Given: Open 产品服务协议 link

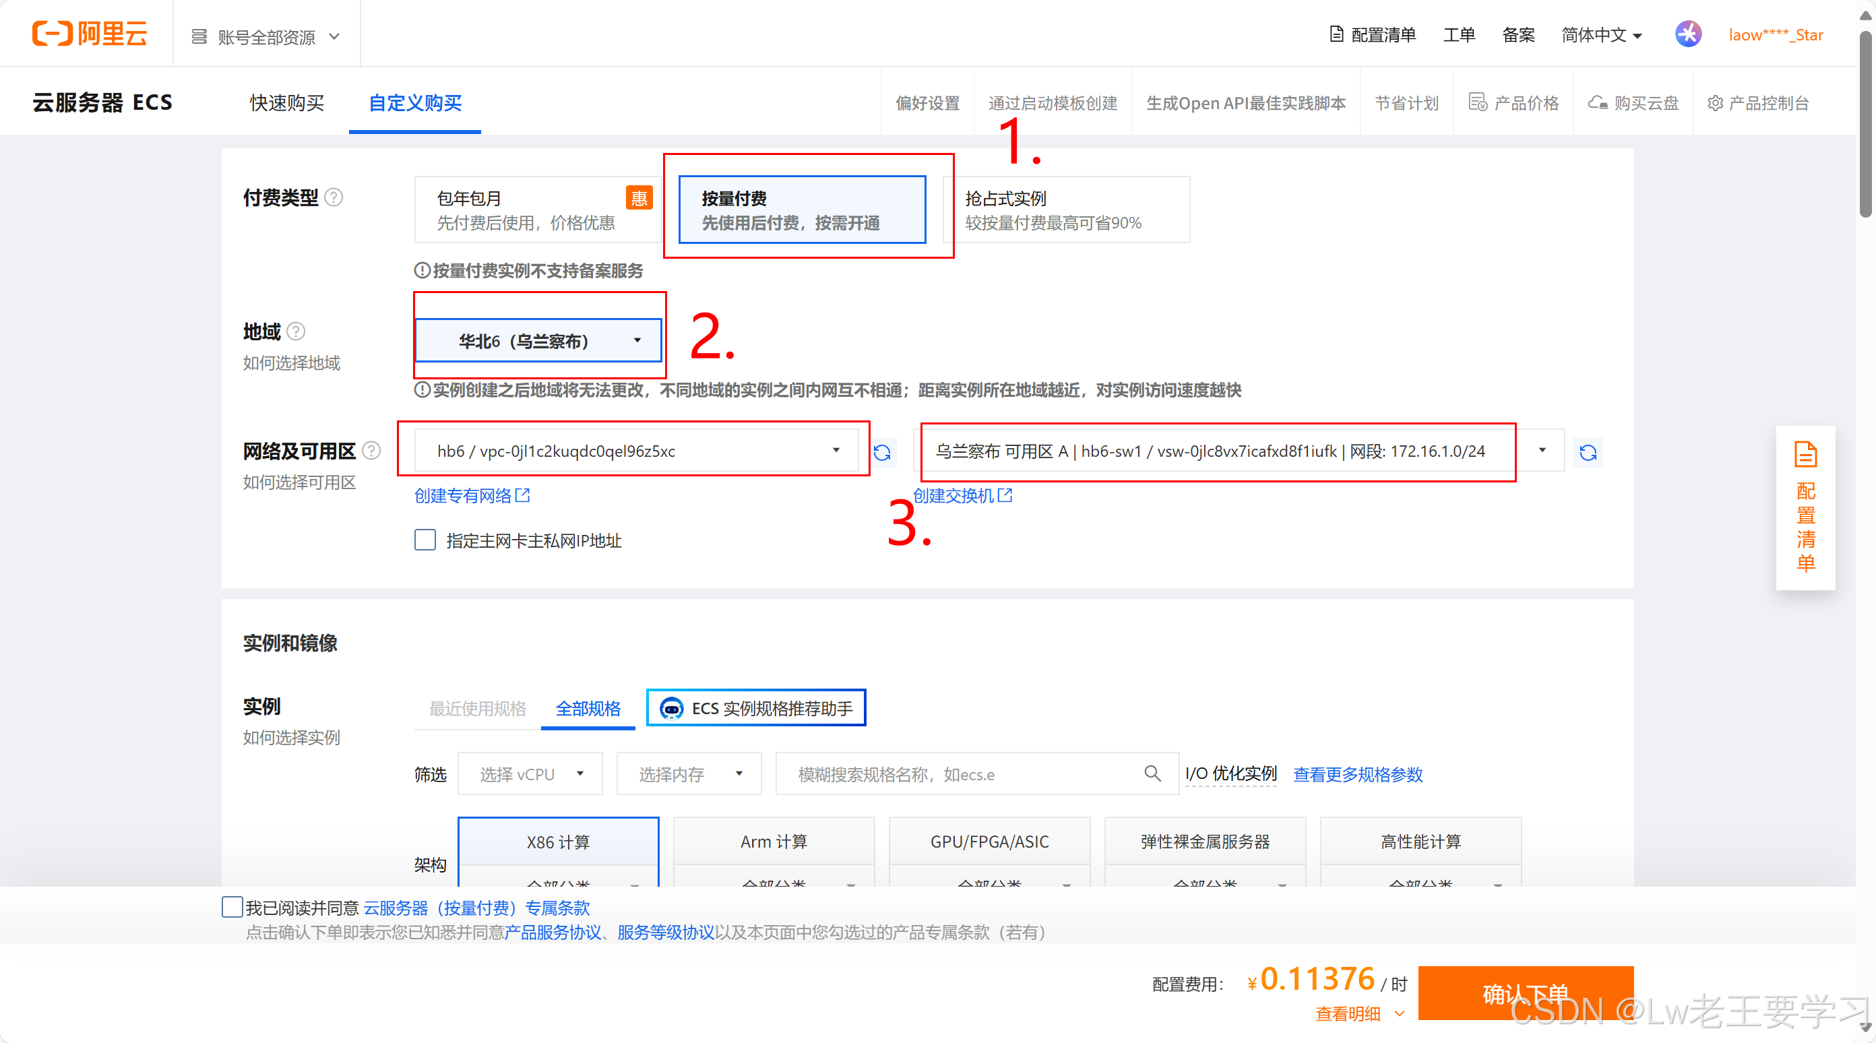Looking at the screenshot, I should [553, 933].
